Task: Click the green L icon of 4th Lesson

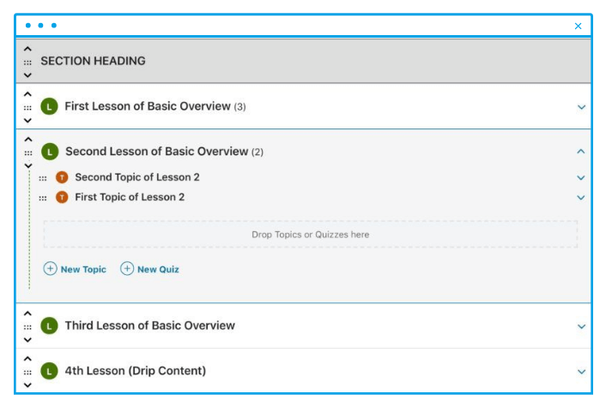Action: [49, 371]
